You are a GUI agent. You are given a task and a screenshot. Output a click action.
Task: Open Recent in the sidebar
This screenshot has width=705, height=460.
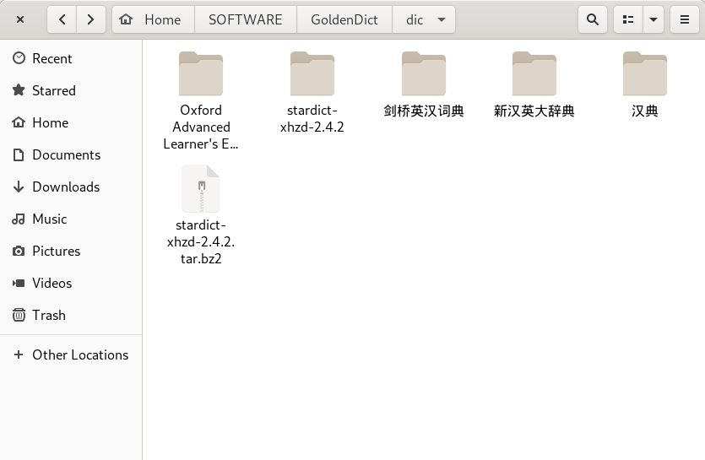click(71, 58)
